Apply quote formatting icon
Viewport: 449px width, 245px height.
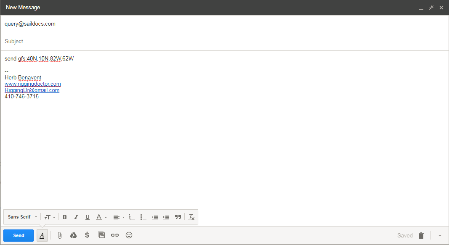[178, 217]
